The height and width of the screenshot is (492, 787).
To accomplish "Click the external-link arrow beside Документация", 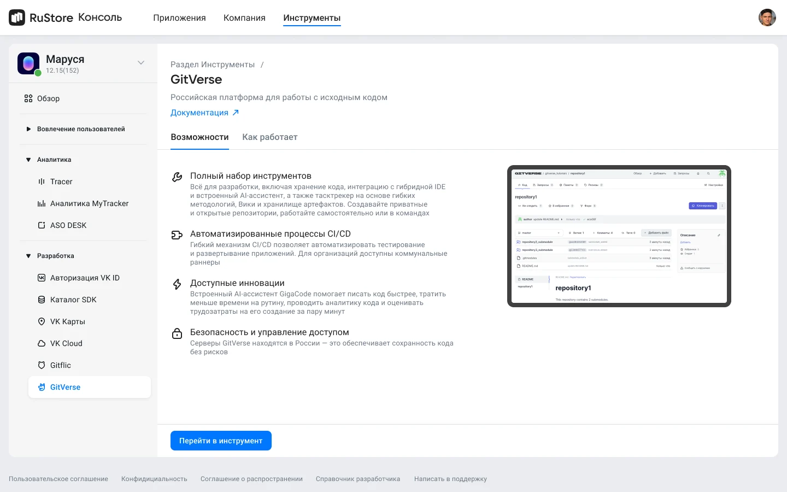I will [x=236, y=113].
